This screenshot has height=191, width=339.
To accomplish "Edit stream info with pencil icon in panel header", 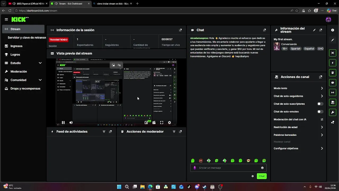I will pos(314,30).
